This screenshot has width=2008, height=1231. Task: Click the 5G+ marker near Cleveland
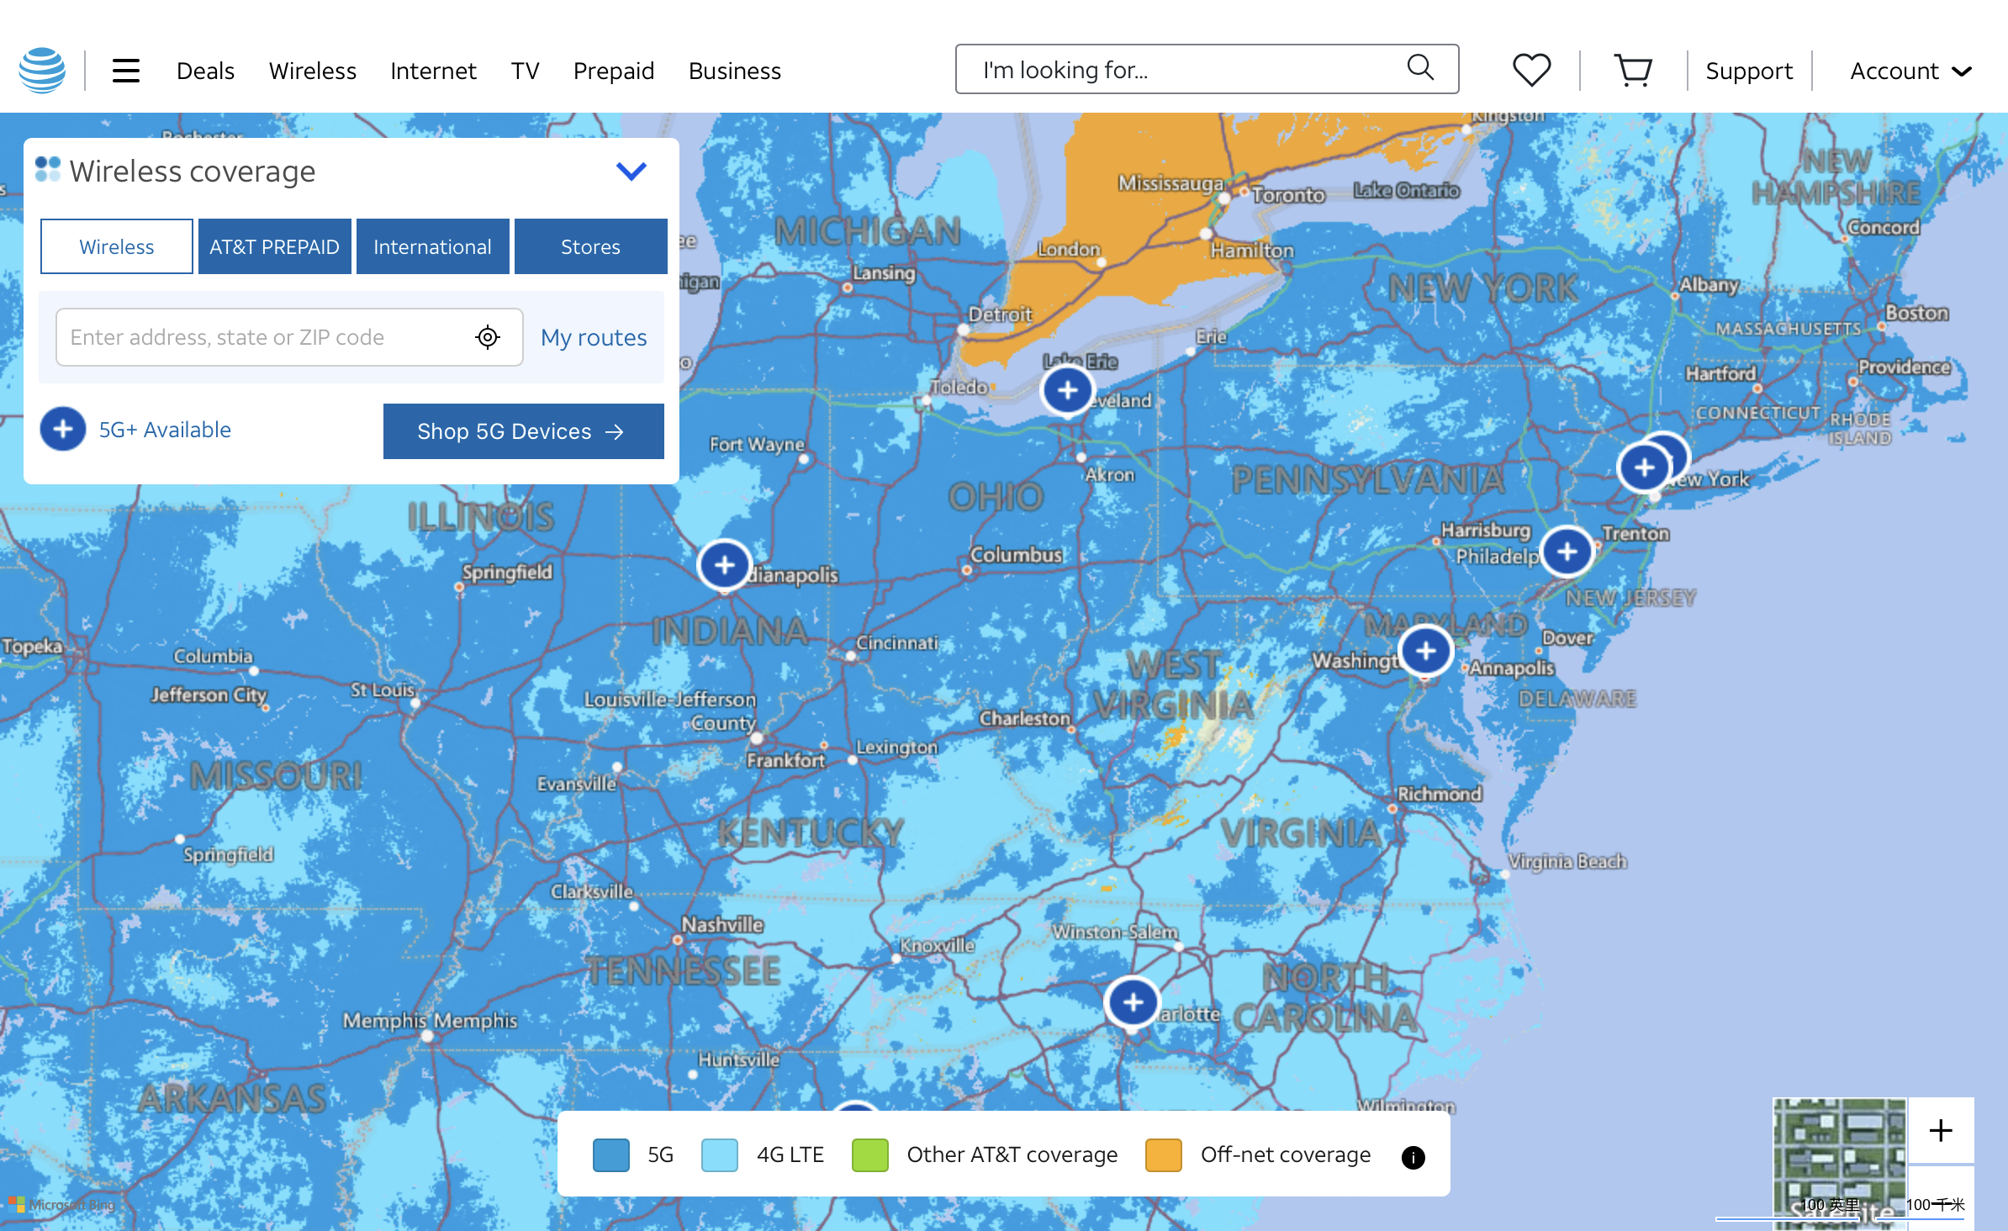(x=1068, y=390)
